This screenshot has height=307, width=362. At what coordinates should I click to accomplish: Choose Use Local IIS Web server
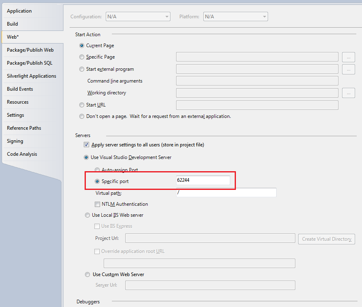pyautogui.click(x=87, y=215)
